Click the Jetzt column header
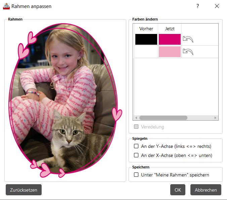 [170, 29]
